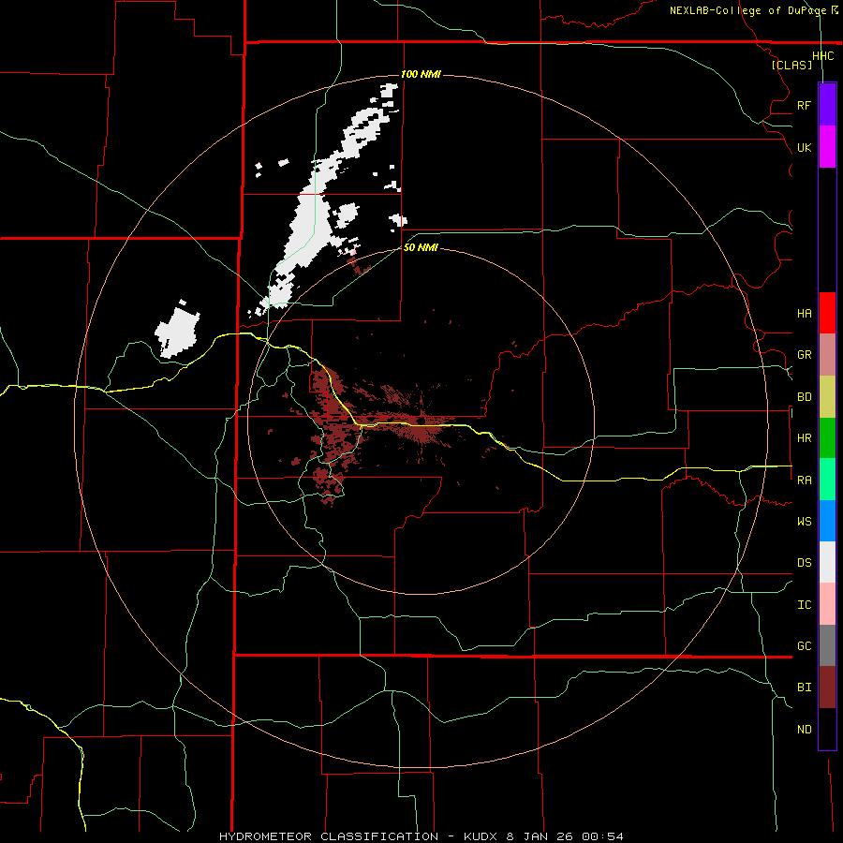Click the ND legend label
Image resolution: width=843 pixels, height=843 pixels.
[x=804, y=730]
